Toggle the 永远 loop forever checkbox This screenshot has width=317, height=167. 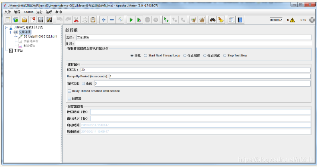[x=83, y=84]
